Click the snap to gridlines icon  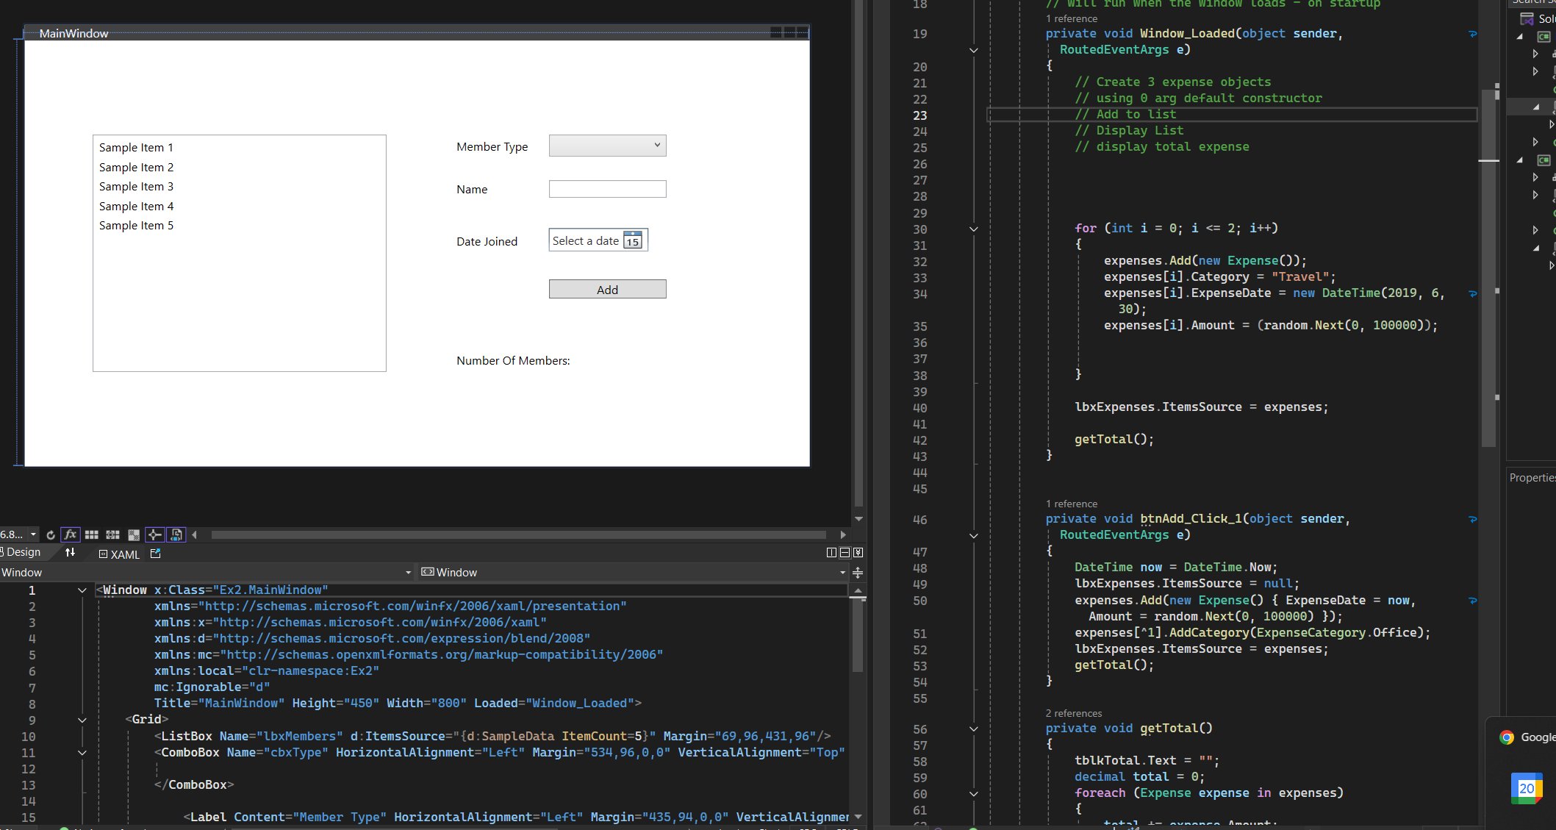coord(112,535)
